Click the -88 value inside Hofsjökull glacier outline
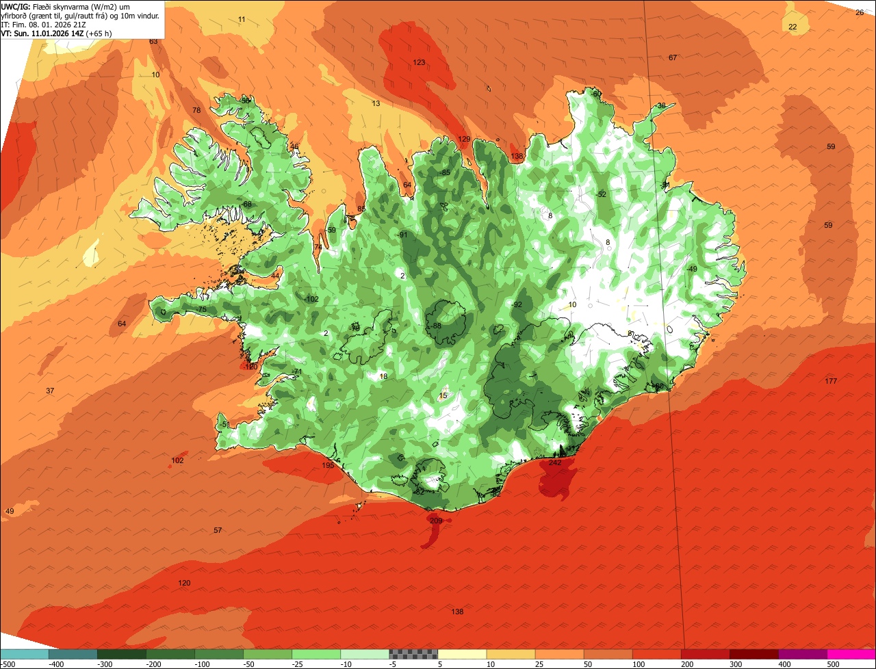 [x=436, y=326]
